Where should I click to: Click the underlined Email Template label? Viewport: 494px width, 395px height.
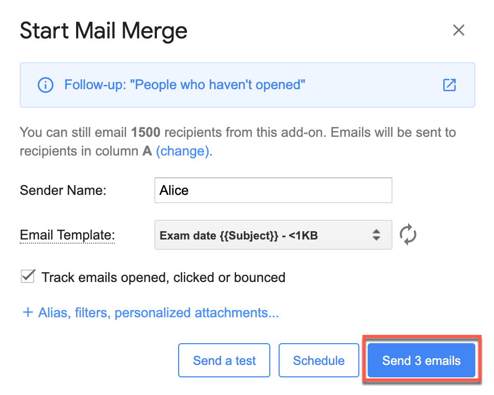(67, 235)
